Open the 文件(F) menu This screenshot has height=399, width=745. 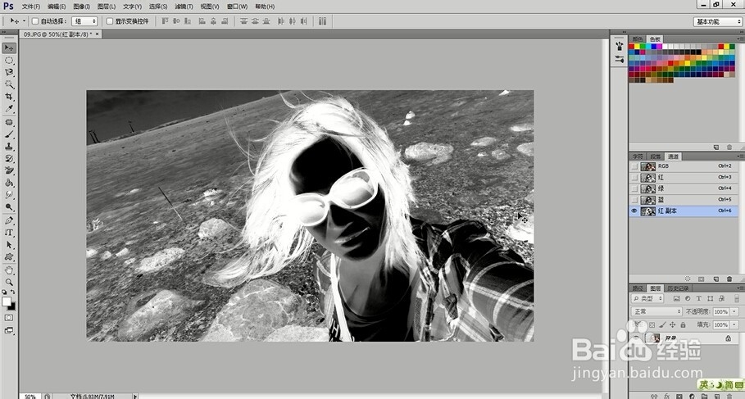pos(31,7)
